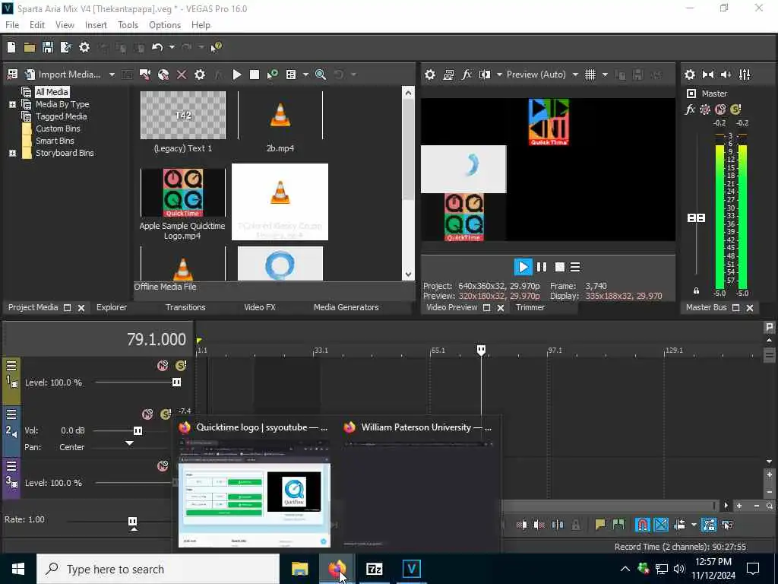Open Master bus automation settings cog

[705, 109]
